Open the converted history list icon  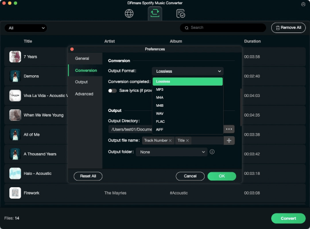point(180,13)
